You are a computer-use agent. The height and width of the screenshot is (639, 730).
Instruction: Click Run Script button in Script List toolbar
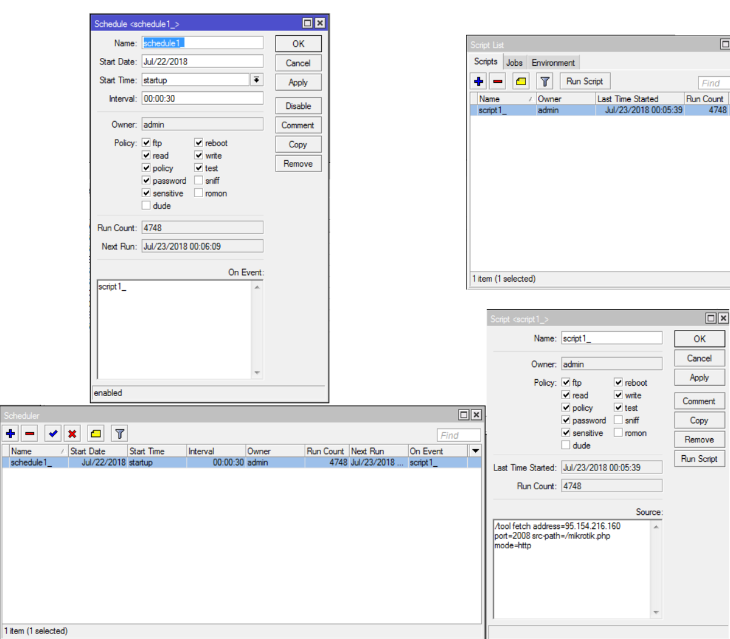585,81
